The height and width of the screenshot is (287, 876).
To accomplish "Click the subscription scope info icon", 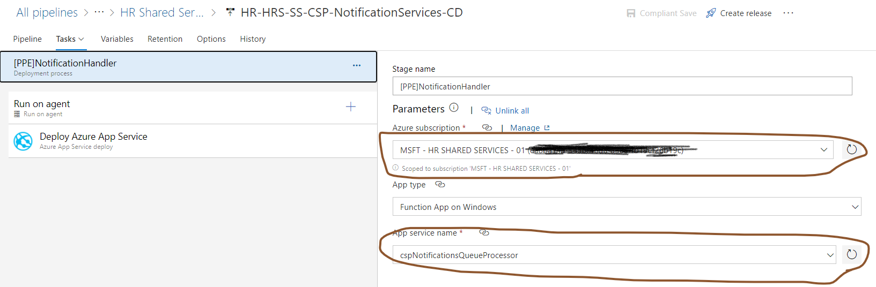I will 396,168.
